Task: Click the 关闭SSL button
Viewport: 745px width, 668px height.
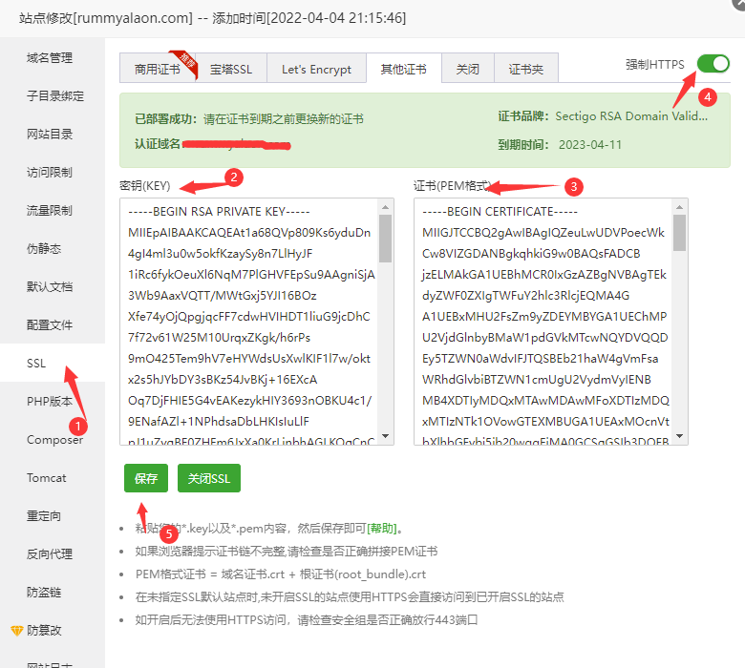Action: (208, 478)
